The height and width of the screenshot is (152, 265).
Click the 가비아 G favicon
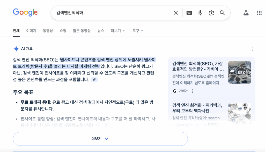pyautogui.click(x=174, y=91)
